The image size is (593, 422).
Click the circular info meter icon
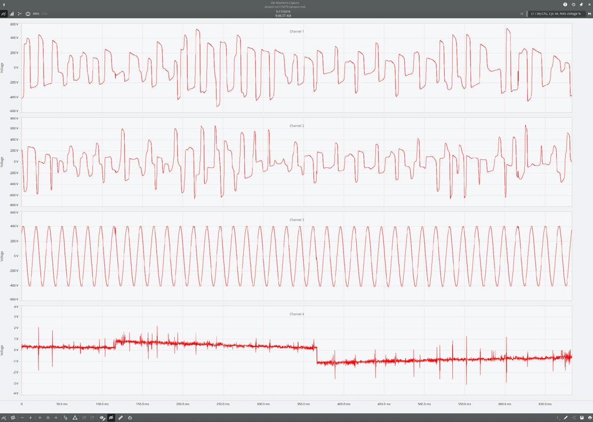click(28, 14)
